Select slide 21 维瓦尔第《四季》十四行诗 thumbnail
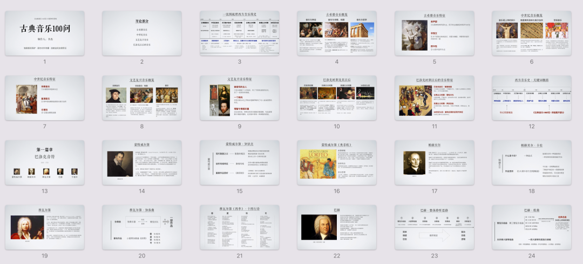This screenshot has height=264, width=583. (240, 227)
